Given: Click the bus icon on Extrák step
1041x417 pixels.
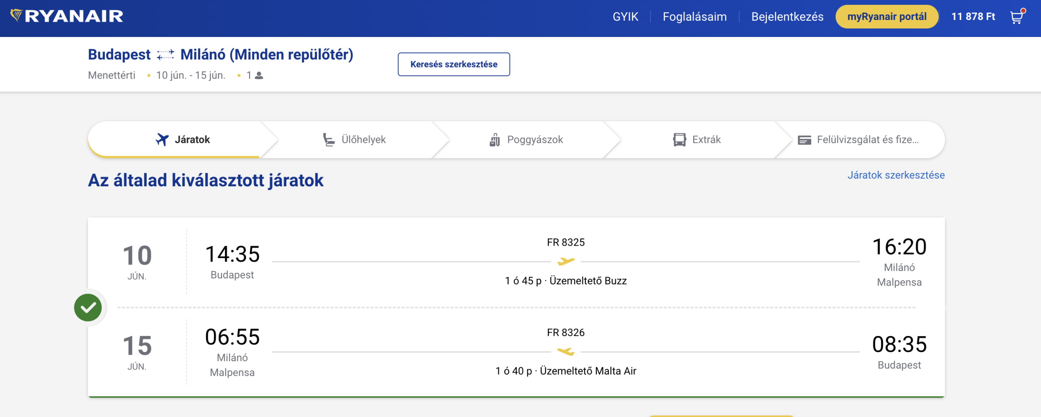Looking at the screenshot, I should point(679,140).
